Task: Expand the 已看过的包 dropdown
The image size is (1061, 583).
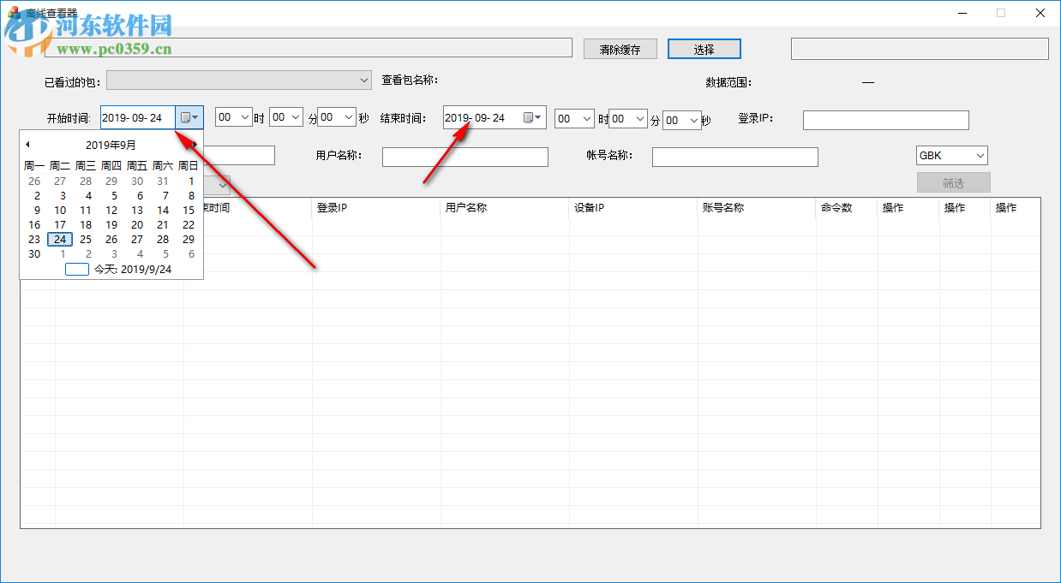Action: click(x=364, y=80)
